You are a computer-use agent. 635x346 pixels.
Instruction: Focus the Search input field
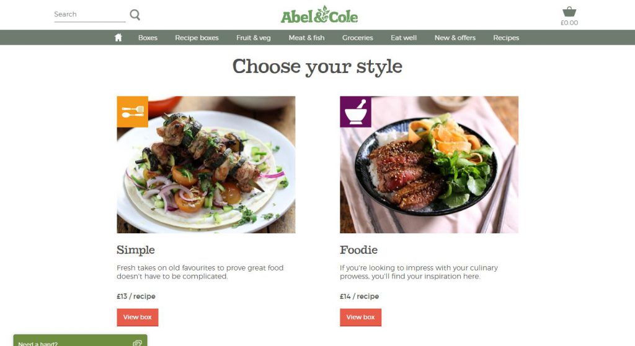[x=90, y=15]
